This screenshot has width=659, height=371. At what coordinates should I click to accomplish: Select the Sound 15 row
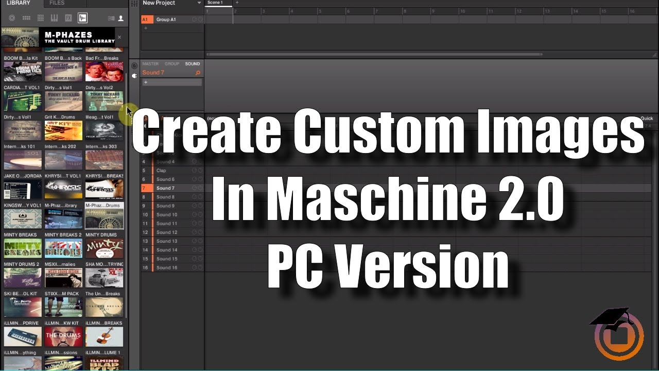(x=172, y=259)
